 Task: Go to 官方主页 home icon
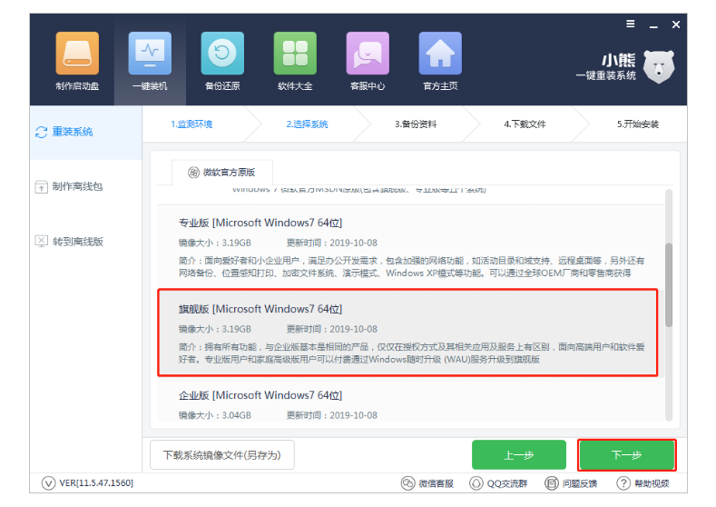[440, 54]
